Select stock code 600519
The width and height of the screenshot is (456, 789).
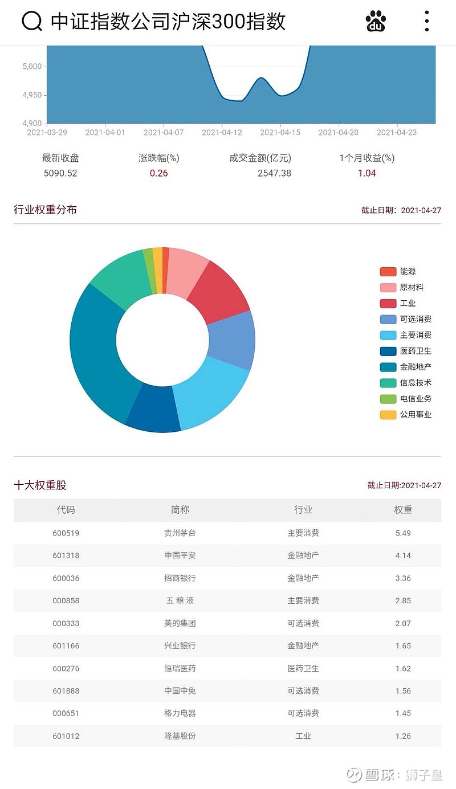point(66,533)
